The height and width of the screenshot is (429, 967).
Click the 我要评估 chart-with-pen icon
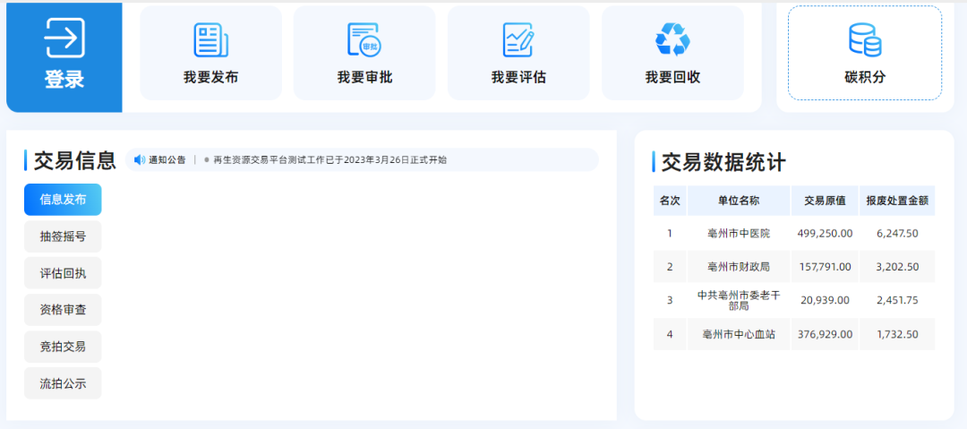tap(518, 40)
